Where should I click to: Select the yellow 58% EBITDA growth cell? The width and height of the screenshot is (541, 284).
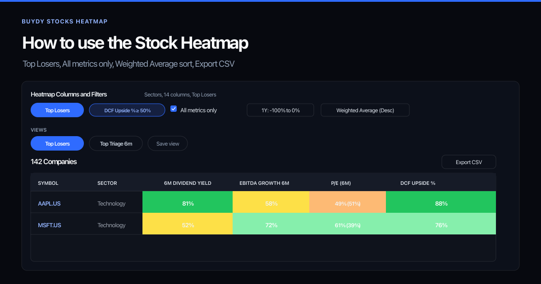click(271, 202)
